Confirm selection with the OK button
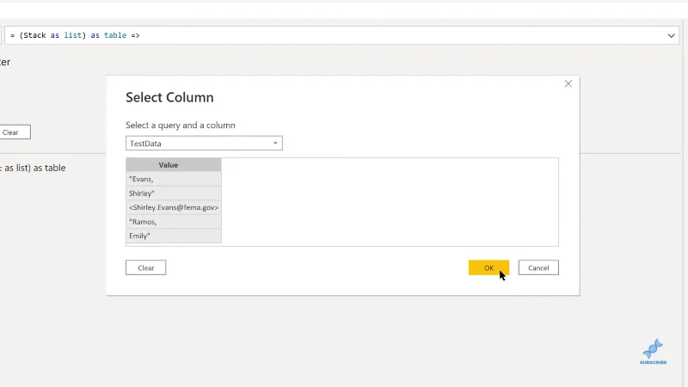This screenshot has width=688, height=387. click(488, 267)
